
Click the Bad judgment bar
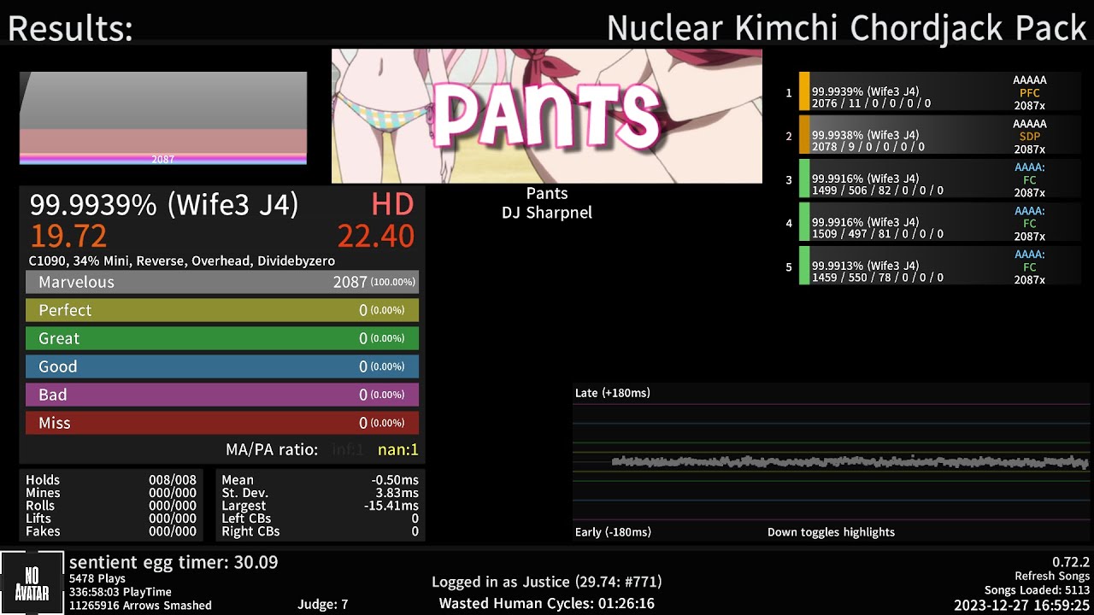222,395
